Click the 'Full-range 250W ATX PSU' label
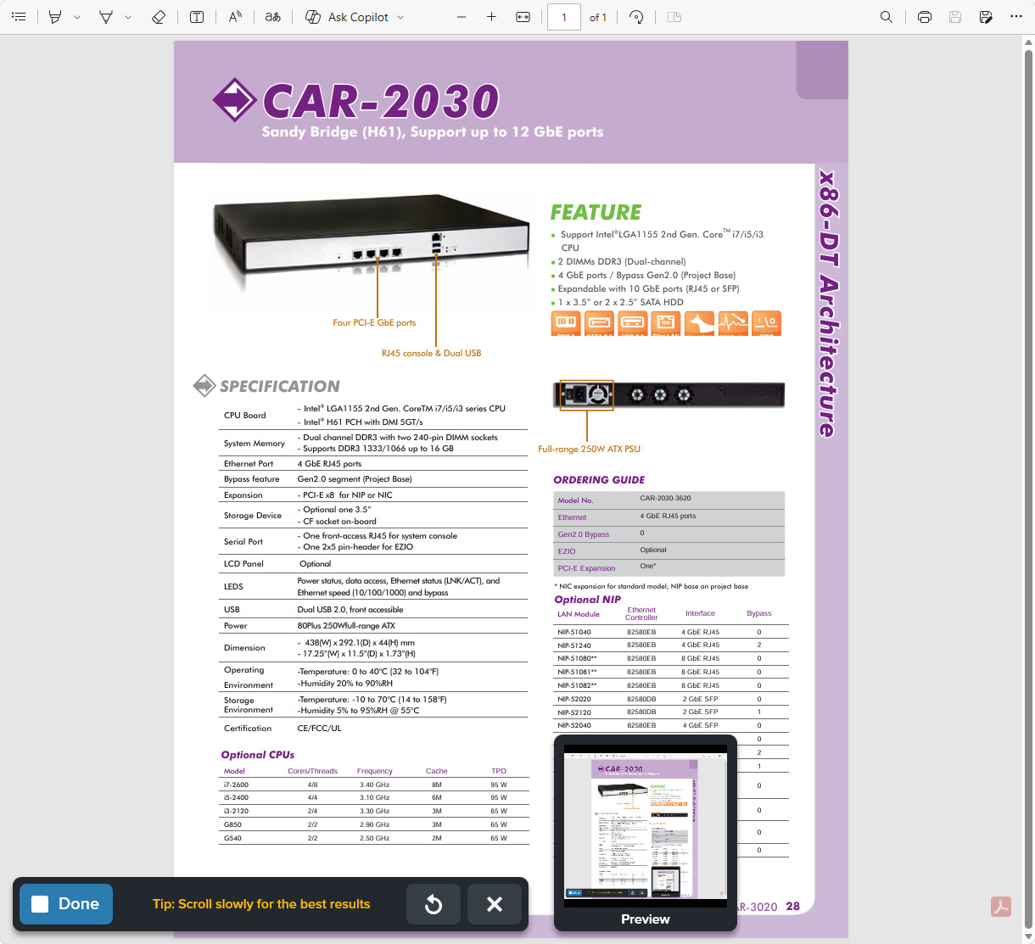Image resolution: width=1035 pixels, height=944 pixels. tap(589, 449)
